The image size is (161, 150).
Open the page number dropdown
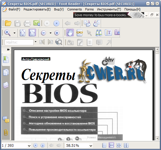coord(29,146)
